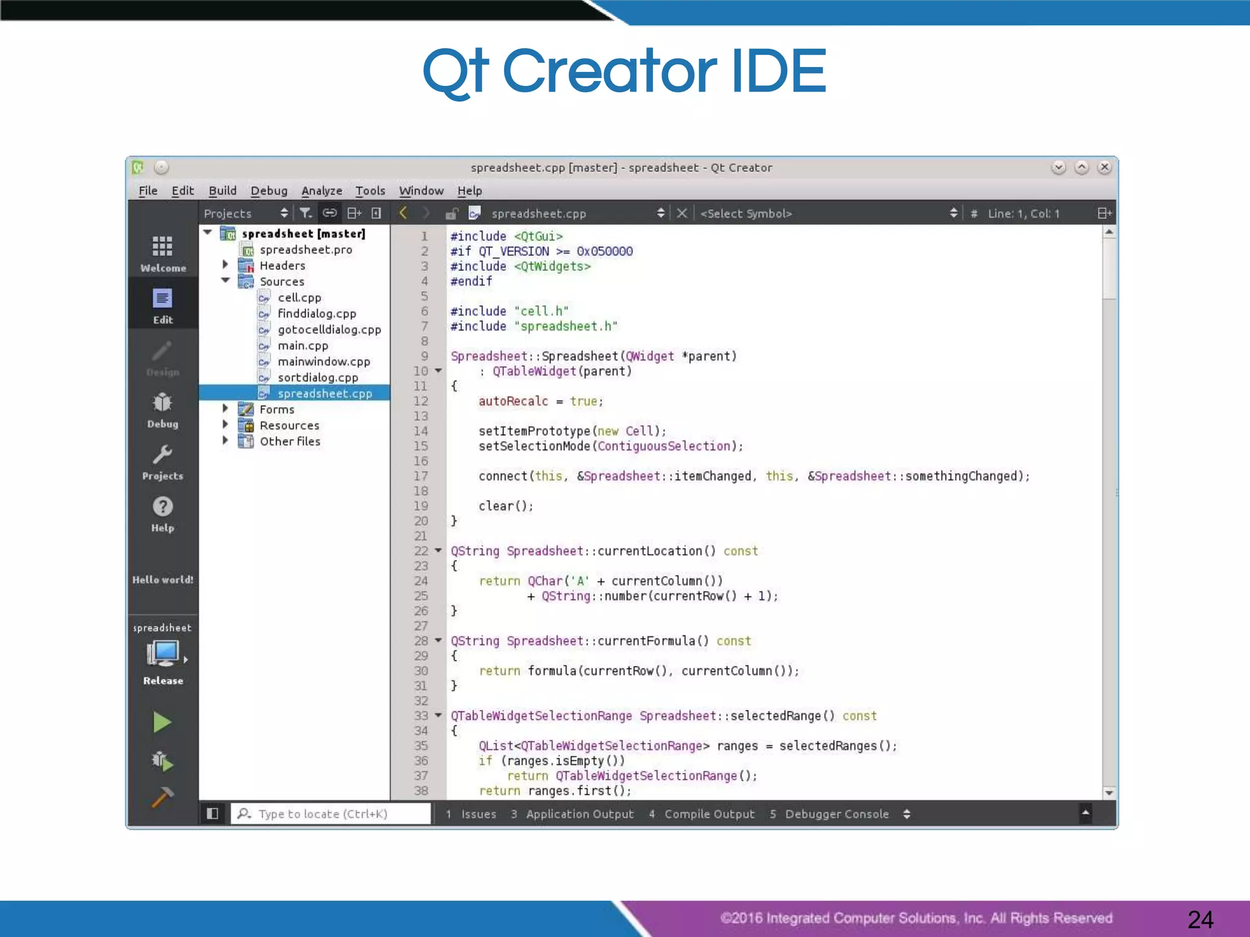Show the Issues output pane
This screenshot has width=1250, height=937.
click(471, 814)
